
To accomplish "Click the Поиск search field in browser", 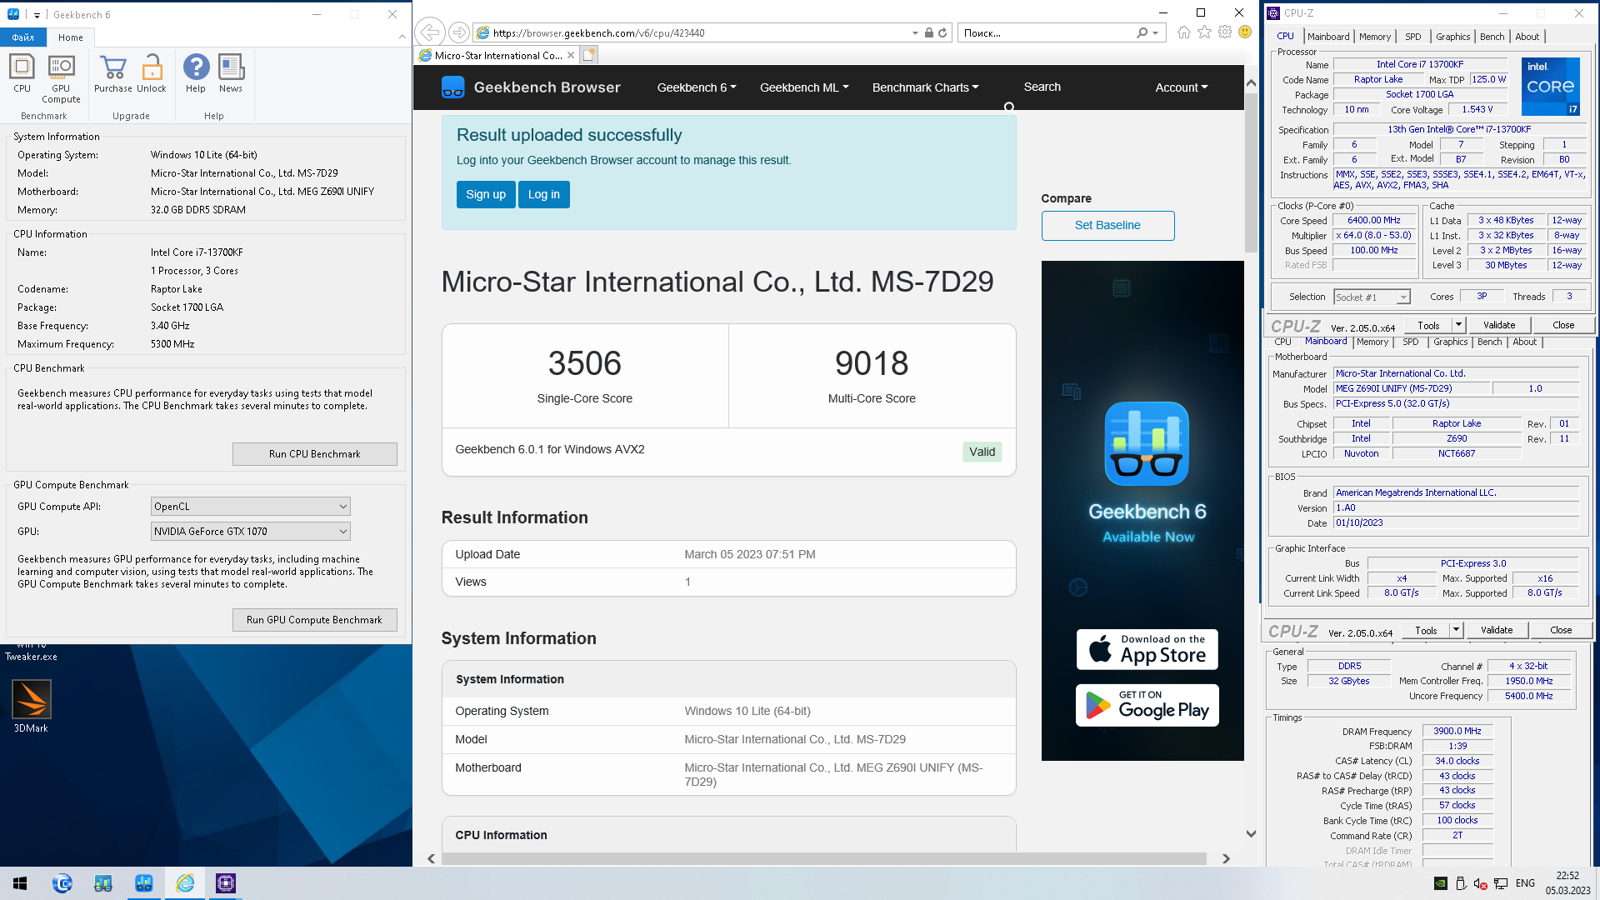I will (x=1046, y=32).
